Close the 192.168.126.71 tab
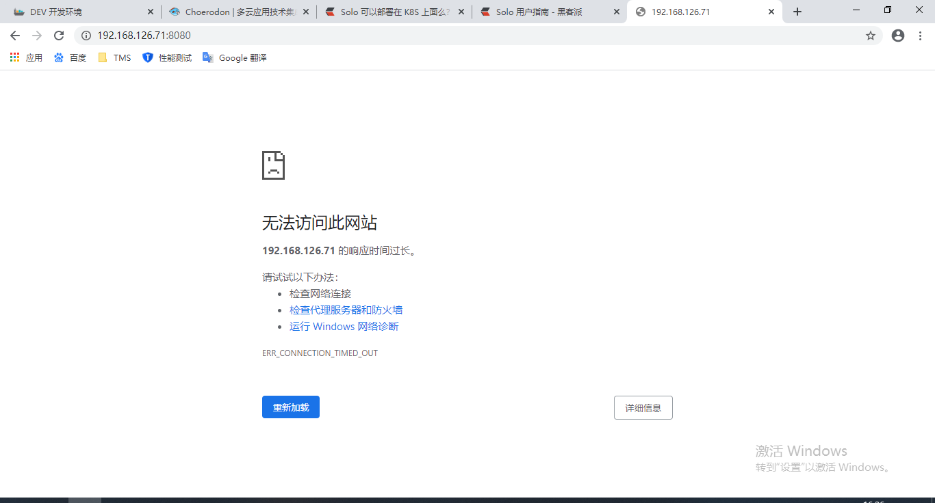Screen dimensions: 935x503 pyautogui.click(x=772, y=12)
